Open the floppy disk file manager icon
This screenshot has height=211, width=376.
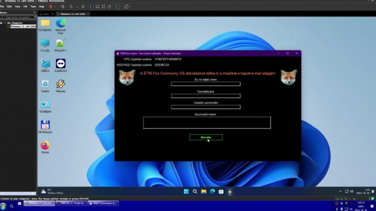point(45,127)
